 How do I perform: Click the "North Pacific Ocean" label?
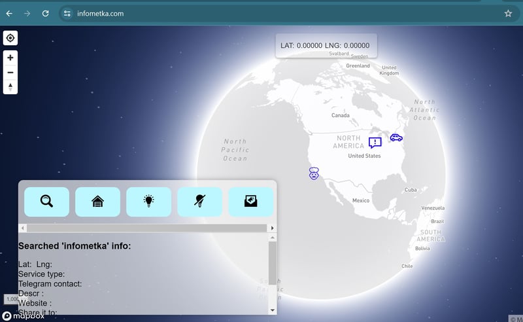(x=235, y=150)
